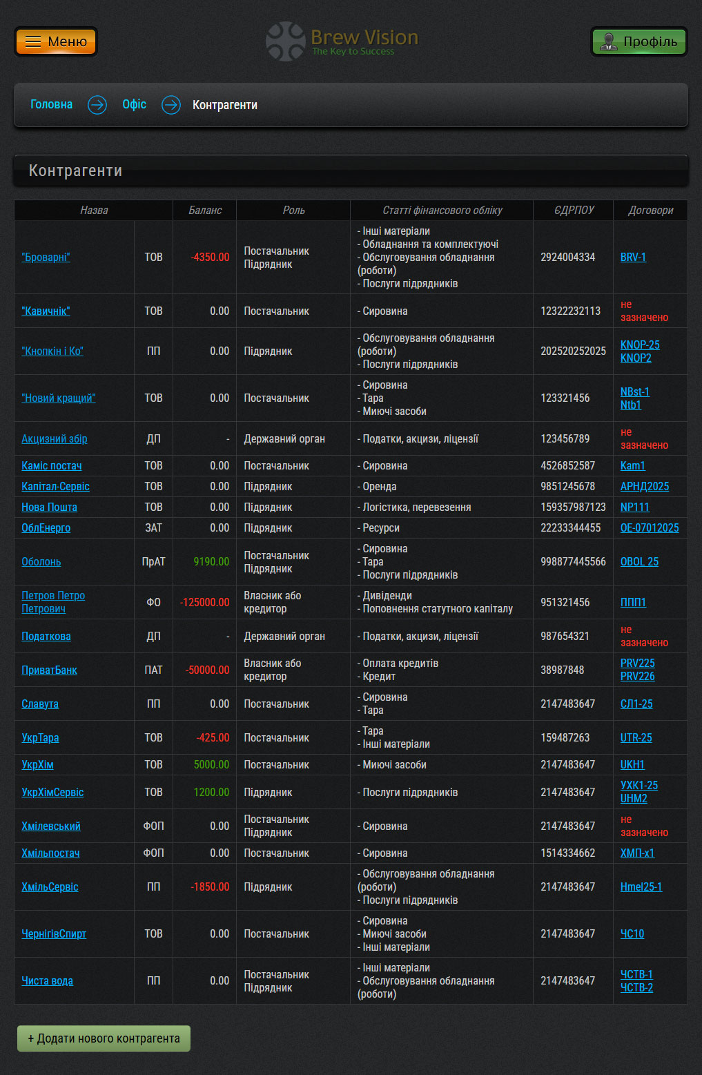
Task: Open ПриватБанк contract PRV226
Action: coord(637,676)
